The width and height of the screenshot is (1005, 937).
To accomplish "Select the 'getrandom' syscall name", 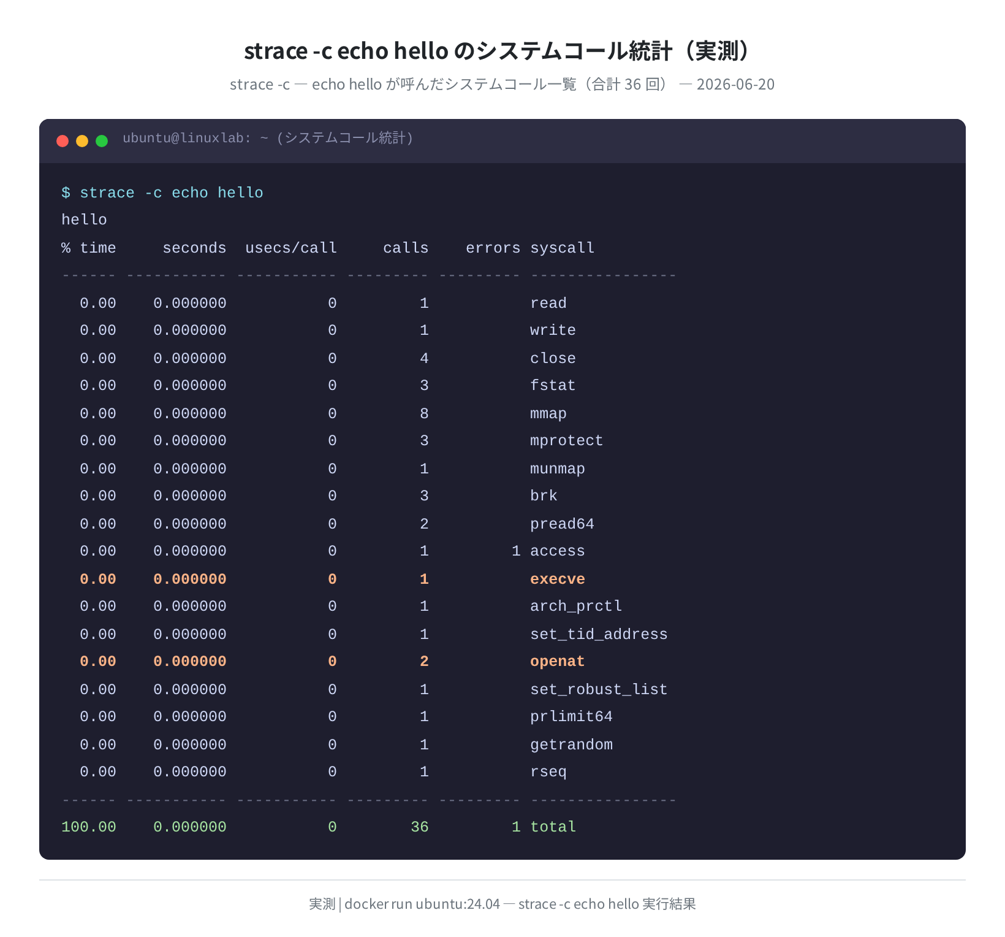I will [571, 744].
